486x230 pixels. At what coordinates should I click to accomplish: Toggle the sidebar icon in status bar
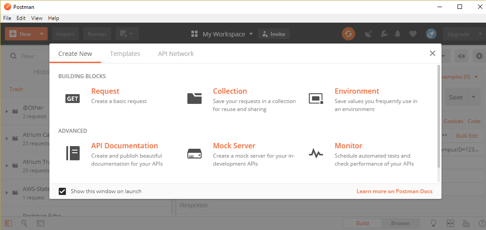(9, 223)
